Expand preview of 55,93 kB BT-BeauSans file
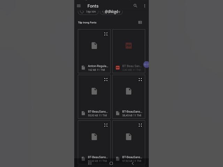 pyautogui.click(x=106, y=80)
